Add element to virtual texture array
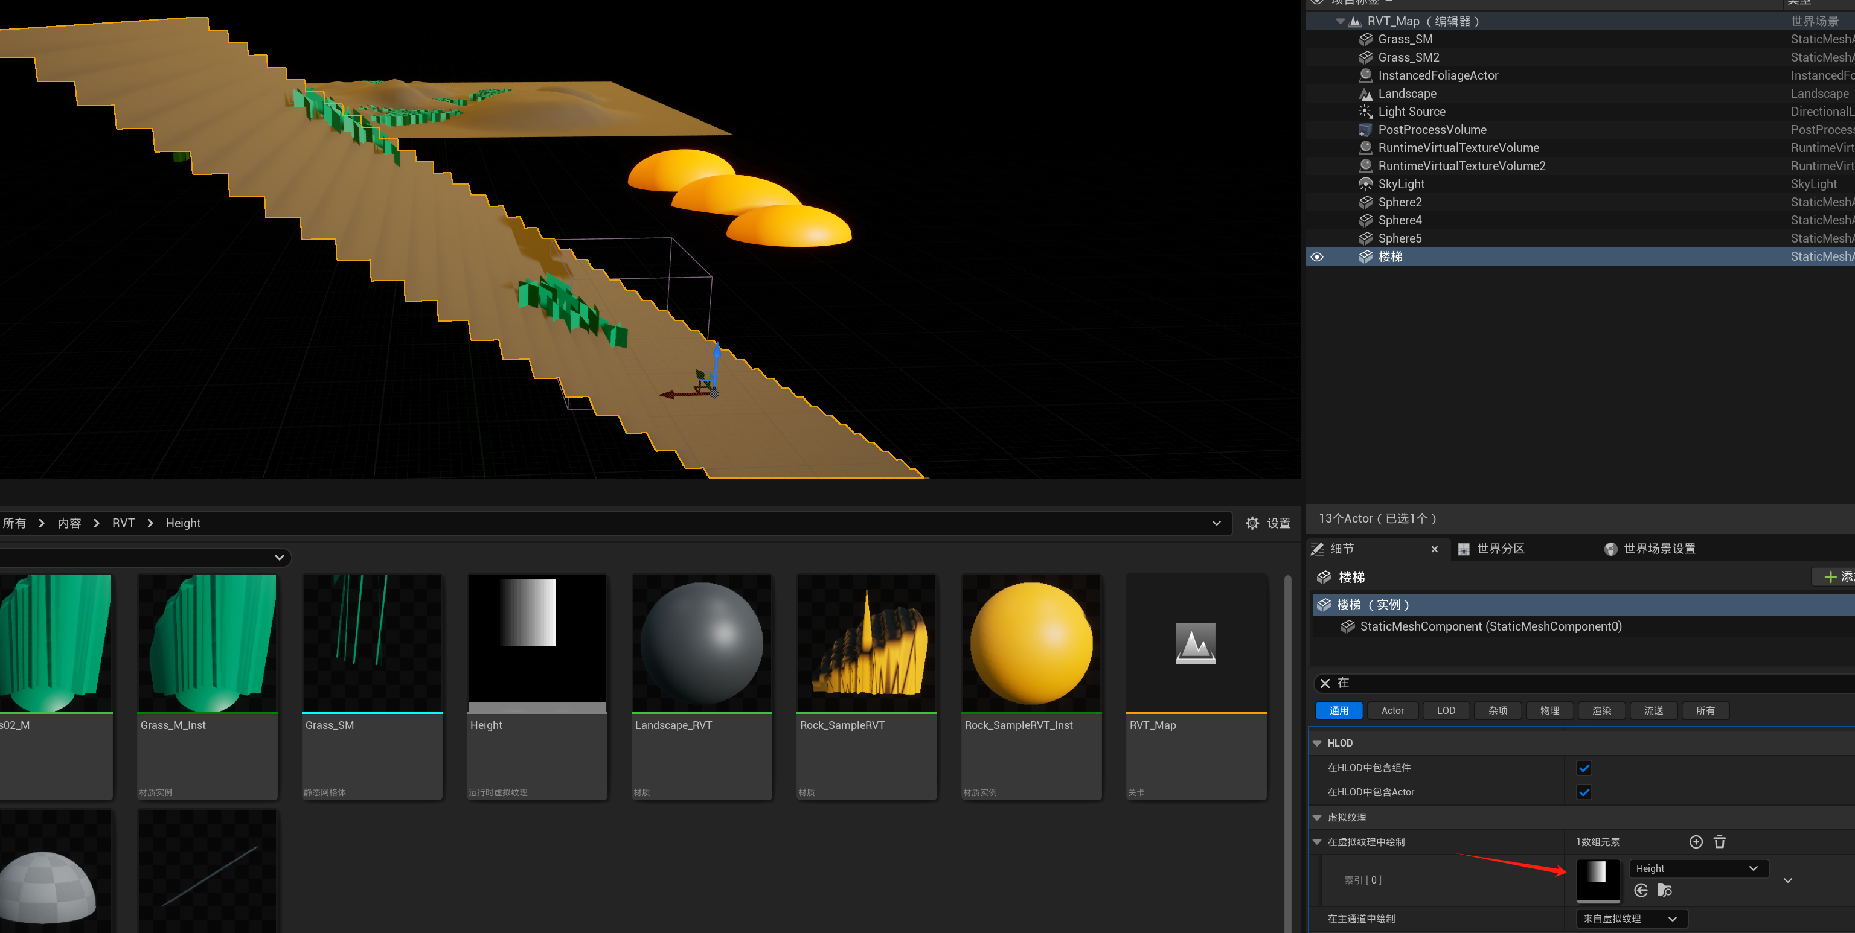Screen dimensions: 1855x933 (x=1696, y=842)
